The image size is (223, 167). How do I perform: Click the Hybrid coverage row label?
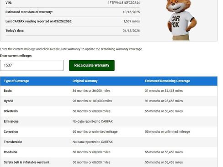[9, 101]
